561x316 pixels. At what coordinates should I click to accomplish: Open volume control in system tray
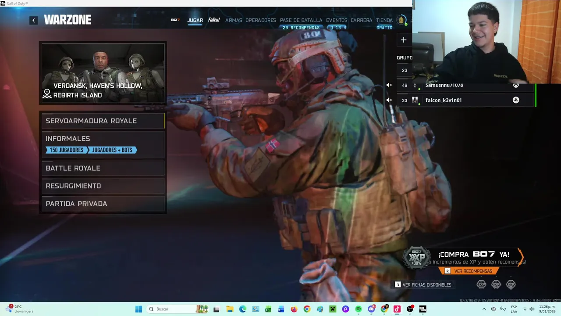531,309
